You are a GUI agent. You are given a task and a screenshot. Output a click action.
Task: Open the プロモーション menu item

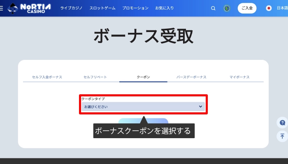[135, 8]
